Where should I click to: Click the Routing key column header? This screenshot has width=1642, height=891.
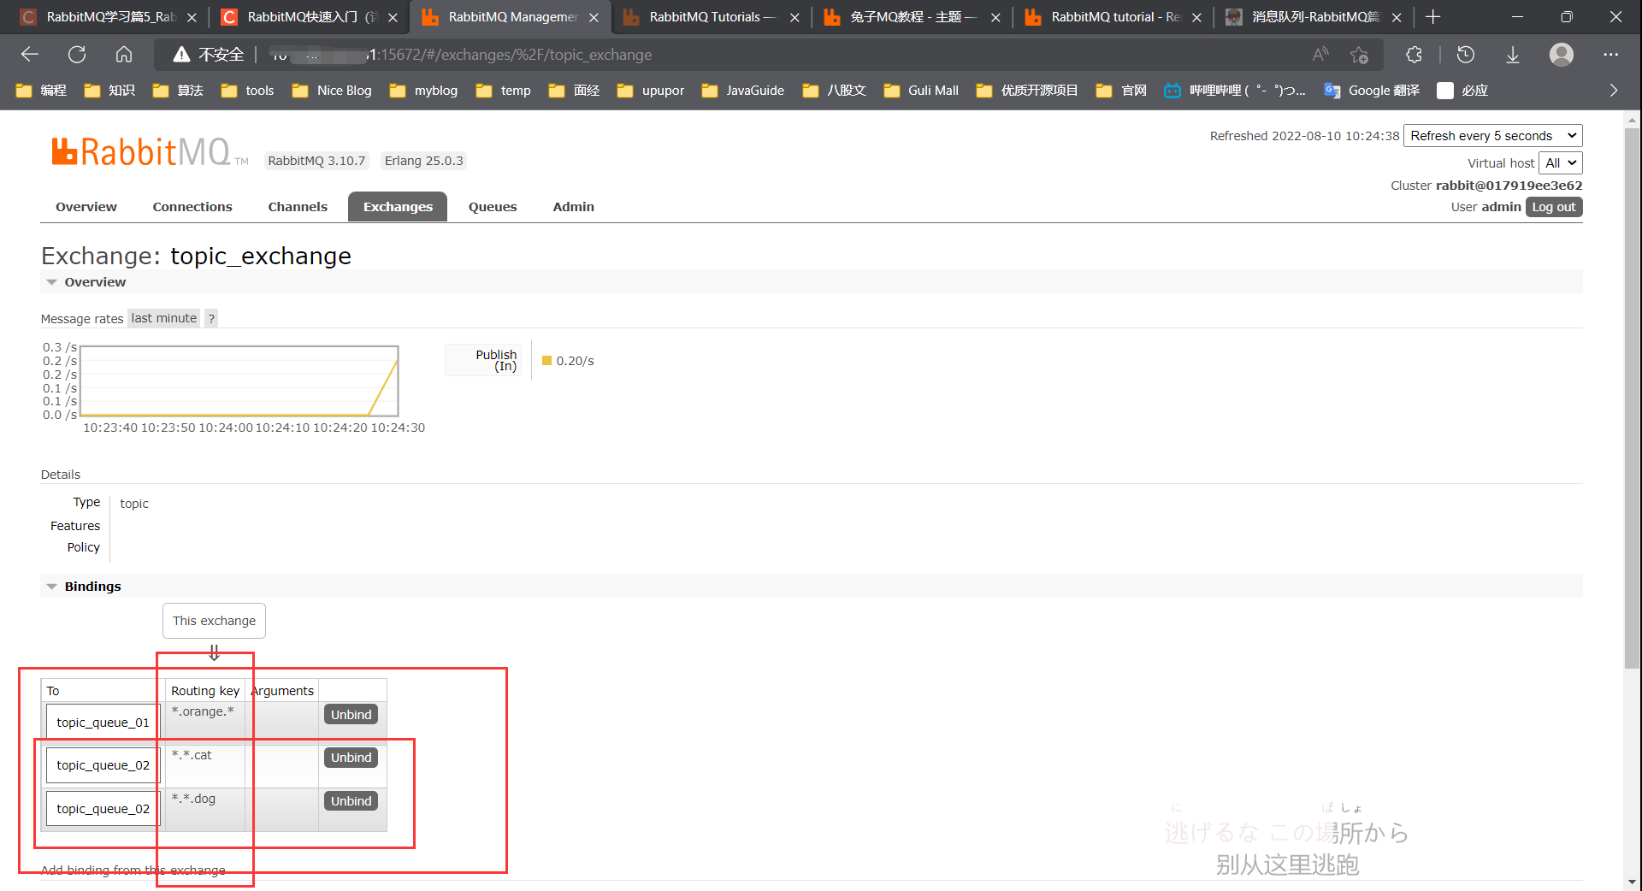tap(205, 691)
